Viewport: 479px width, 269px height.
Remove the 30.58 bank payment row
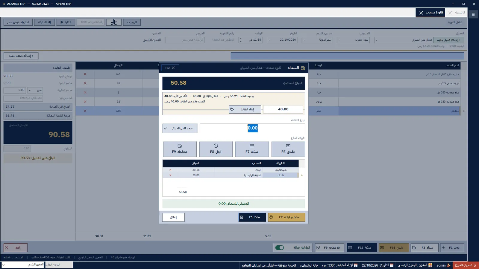click(170, 170)
